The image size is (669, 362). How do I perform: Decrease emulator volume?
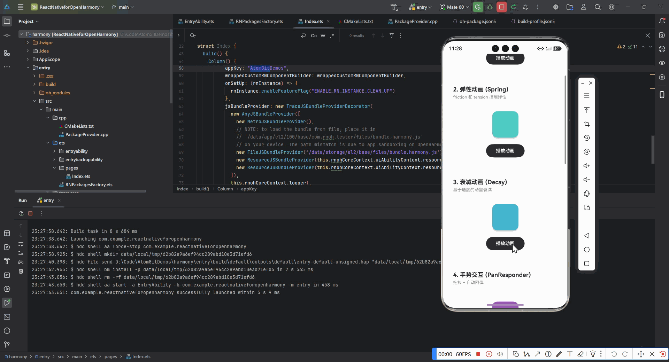587,180
